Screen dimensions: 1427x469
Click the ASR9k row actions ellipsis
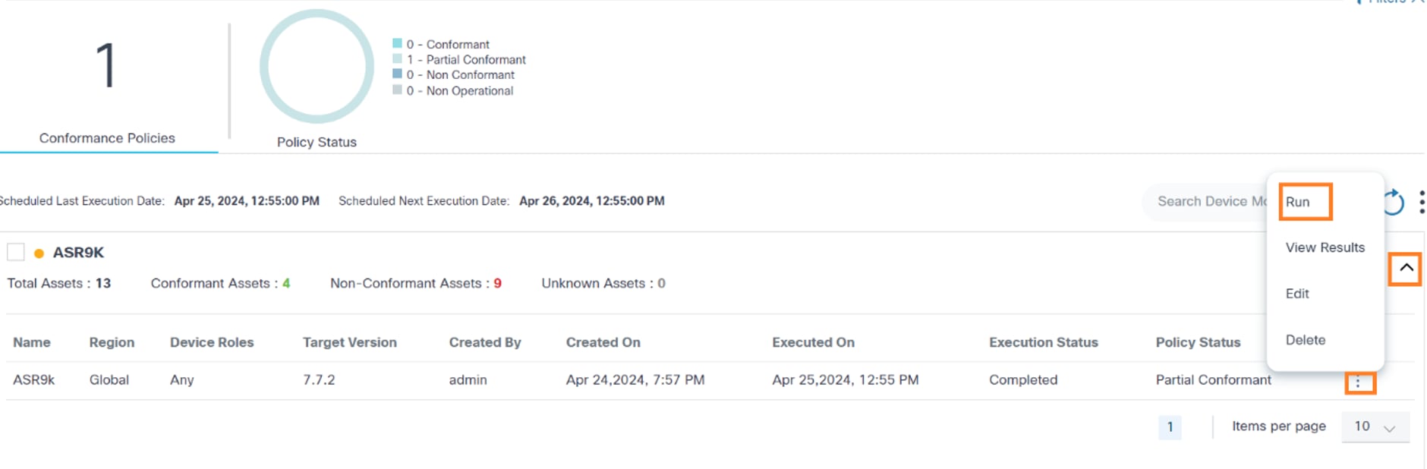tap(1359, 383)
